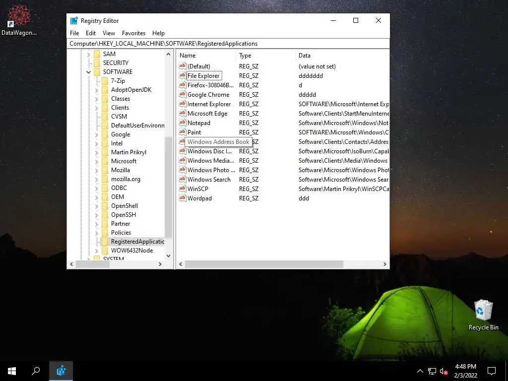Viewport: 508px width, 381px height.
Task: Open the View menu
Action: (x=109, y=33)
